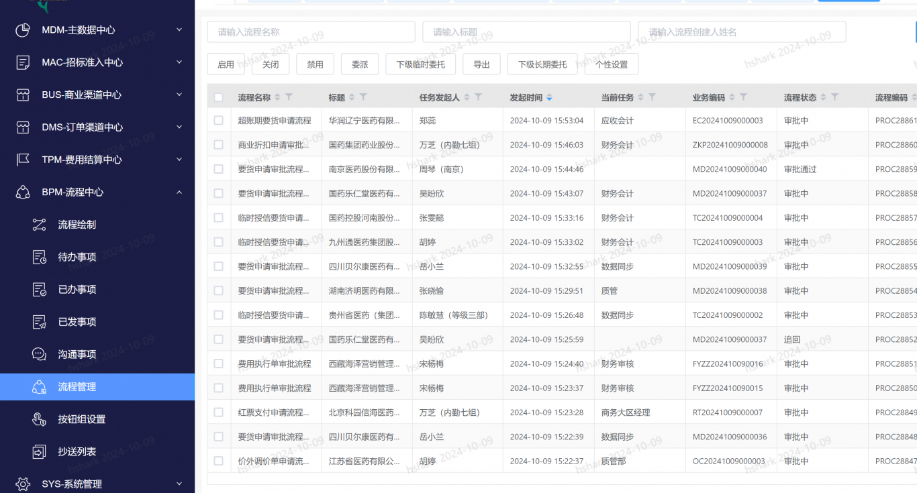
Task: Sort by 标题 column arrows
Action: [352, 98]
